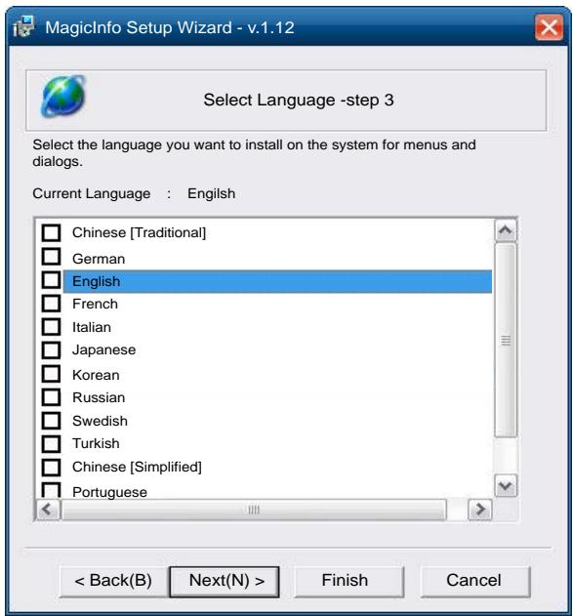Select the Swedish list entry label
This screenshot has width=573, height=616.
(x=100, y=421)
